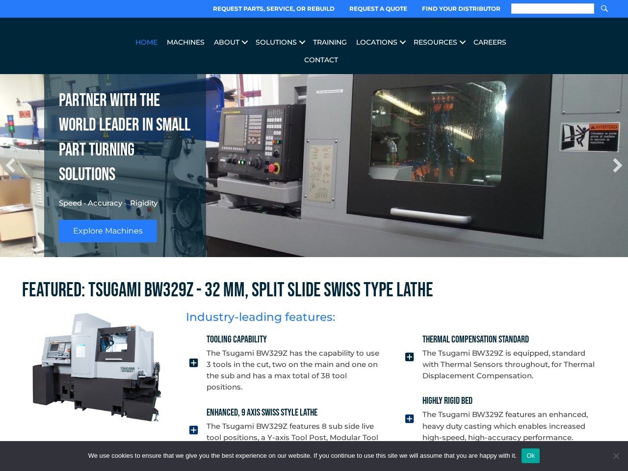
Task: Open the RESOURCES dropdown chevron
Action: click(x=462, y=42)
